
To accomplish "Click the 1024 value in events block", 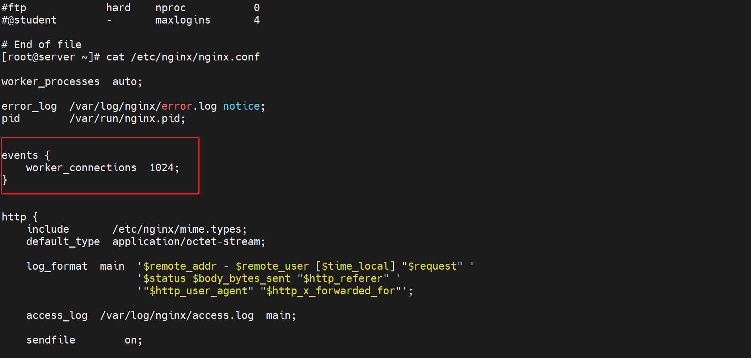I will point(162,168).
